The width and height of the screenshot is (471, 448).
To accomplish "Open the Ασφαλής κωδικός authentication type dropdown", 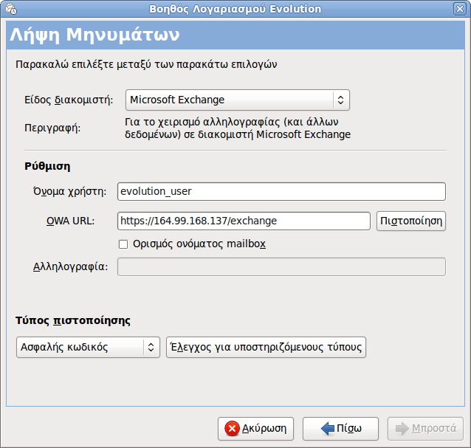I will (88, 347).
